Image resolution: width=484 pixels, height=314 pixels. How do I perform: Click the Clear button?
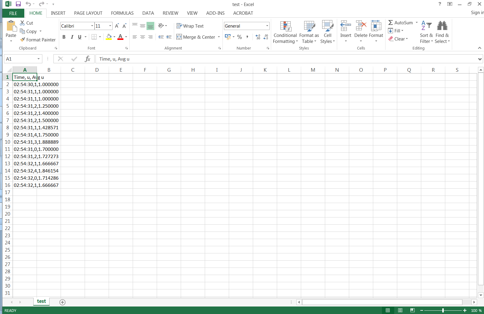pos(398,39)
